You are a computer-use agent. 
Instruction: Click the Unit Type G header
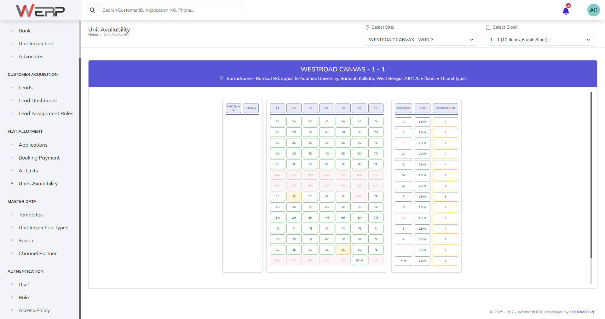pyautogui.click(x=233, y=108)
